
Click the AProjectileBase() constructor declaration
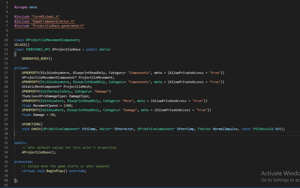[39, 152]
